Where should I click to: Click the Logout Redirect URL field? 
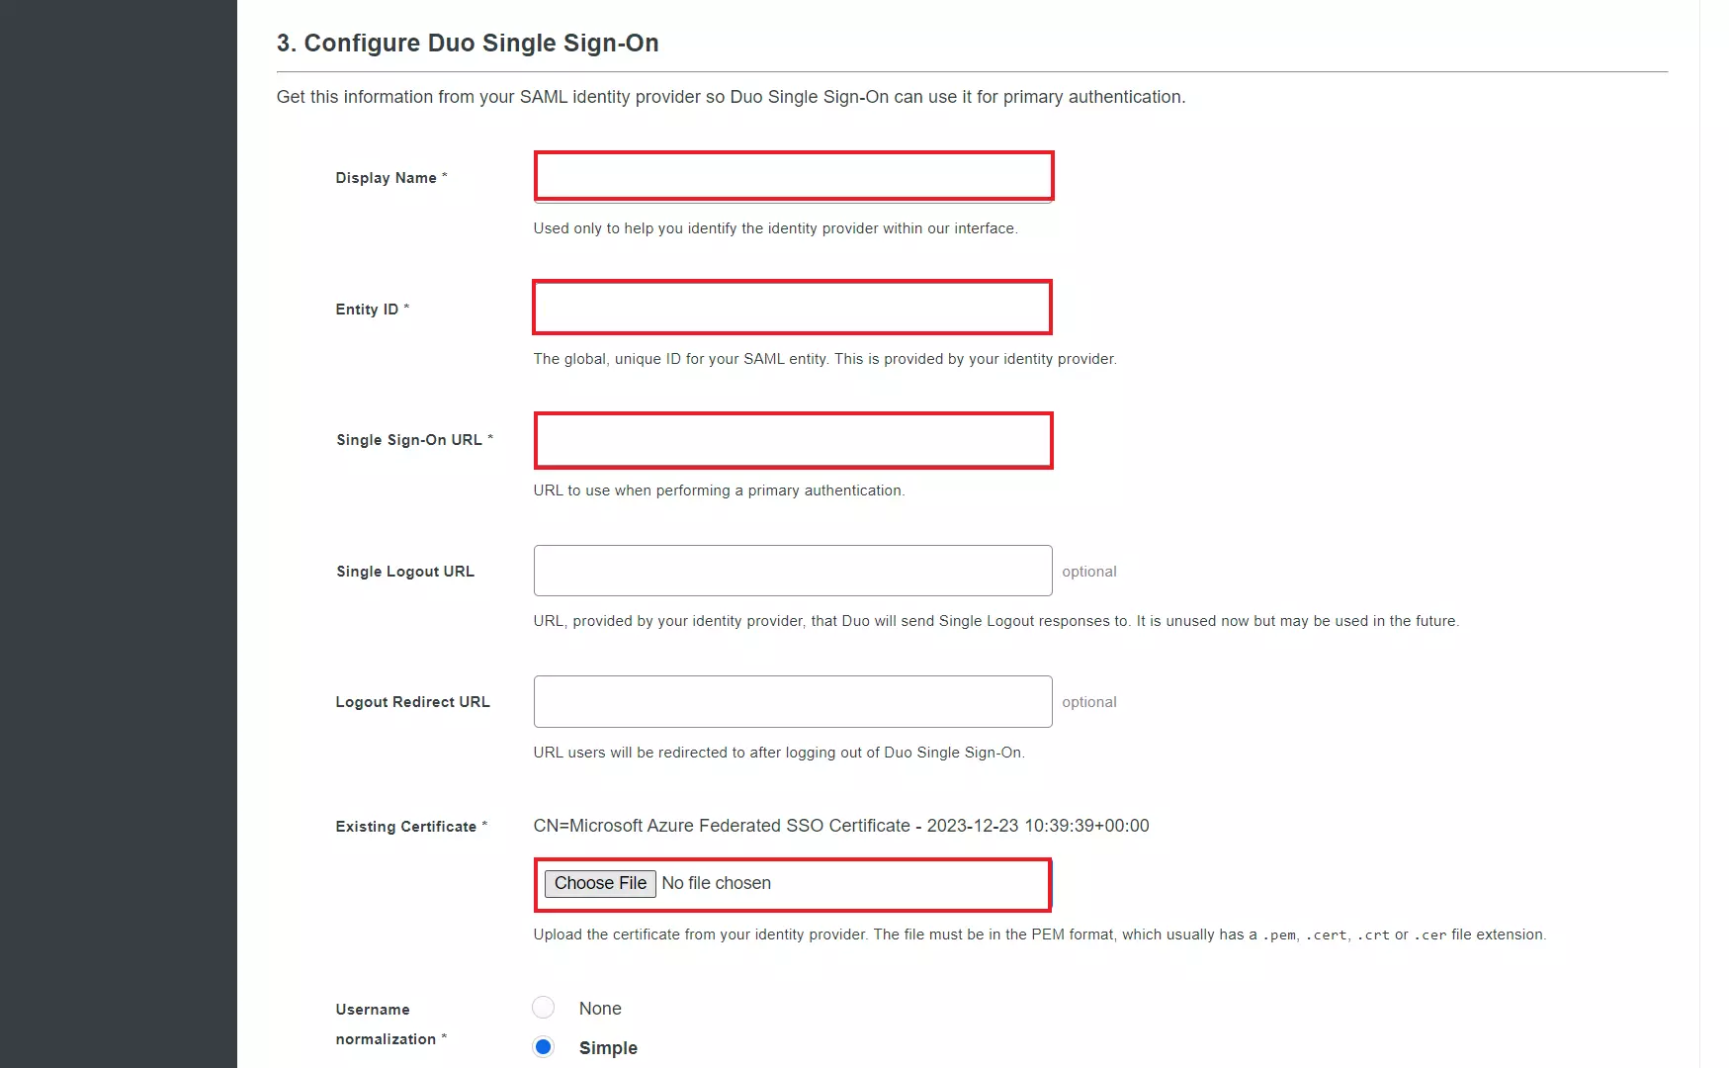click(x=793, y=701)
